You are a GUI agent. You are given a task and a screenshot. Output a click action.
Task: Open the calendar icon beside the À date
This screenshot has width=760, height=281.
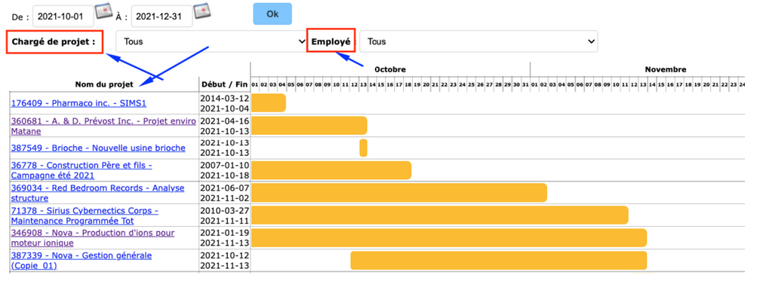coord(202,11)
